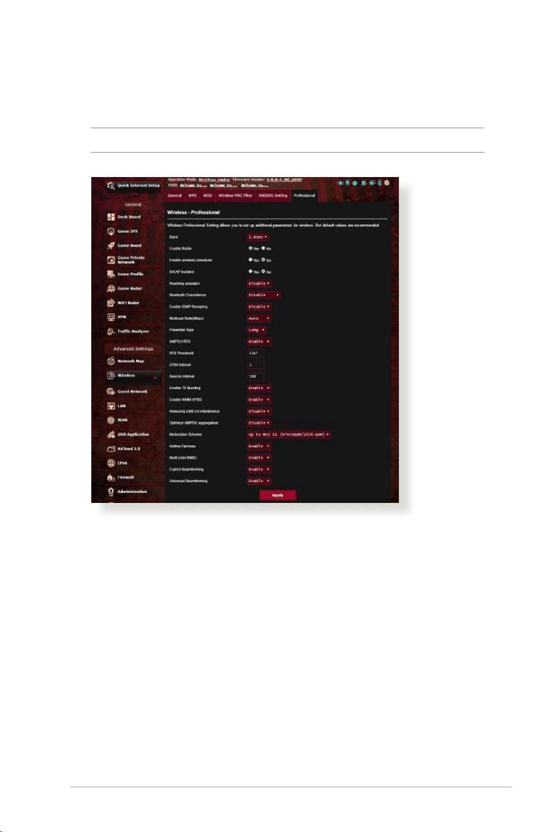Screen dimensions: 552x832
Task: Switch to RADIUS Setting tab
Action: click(x=273, y=196)
